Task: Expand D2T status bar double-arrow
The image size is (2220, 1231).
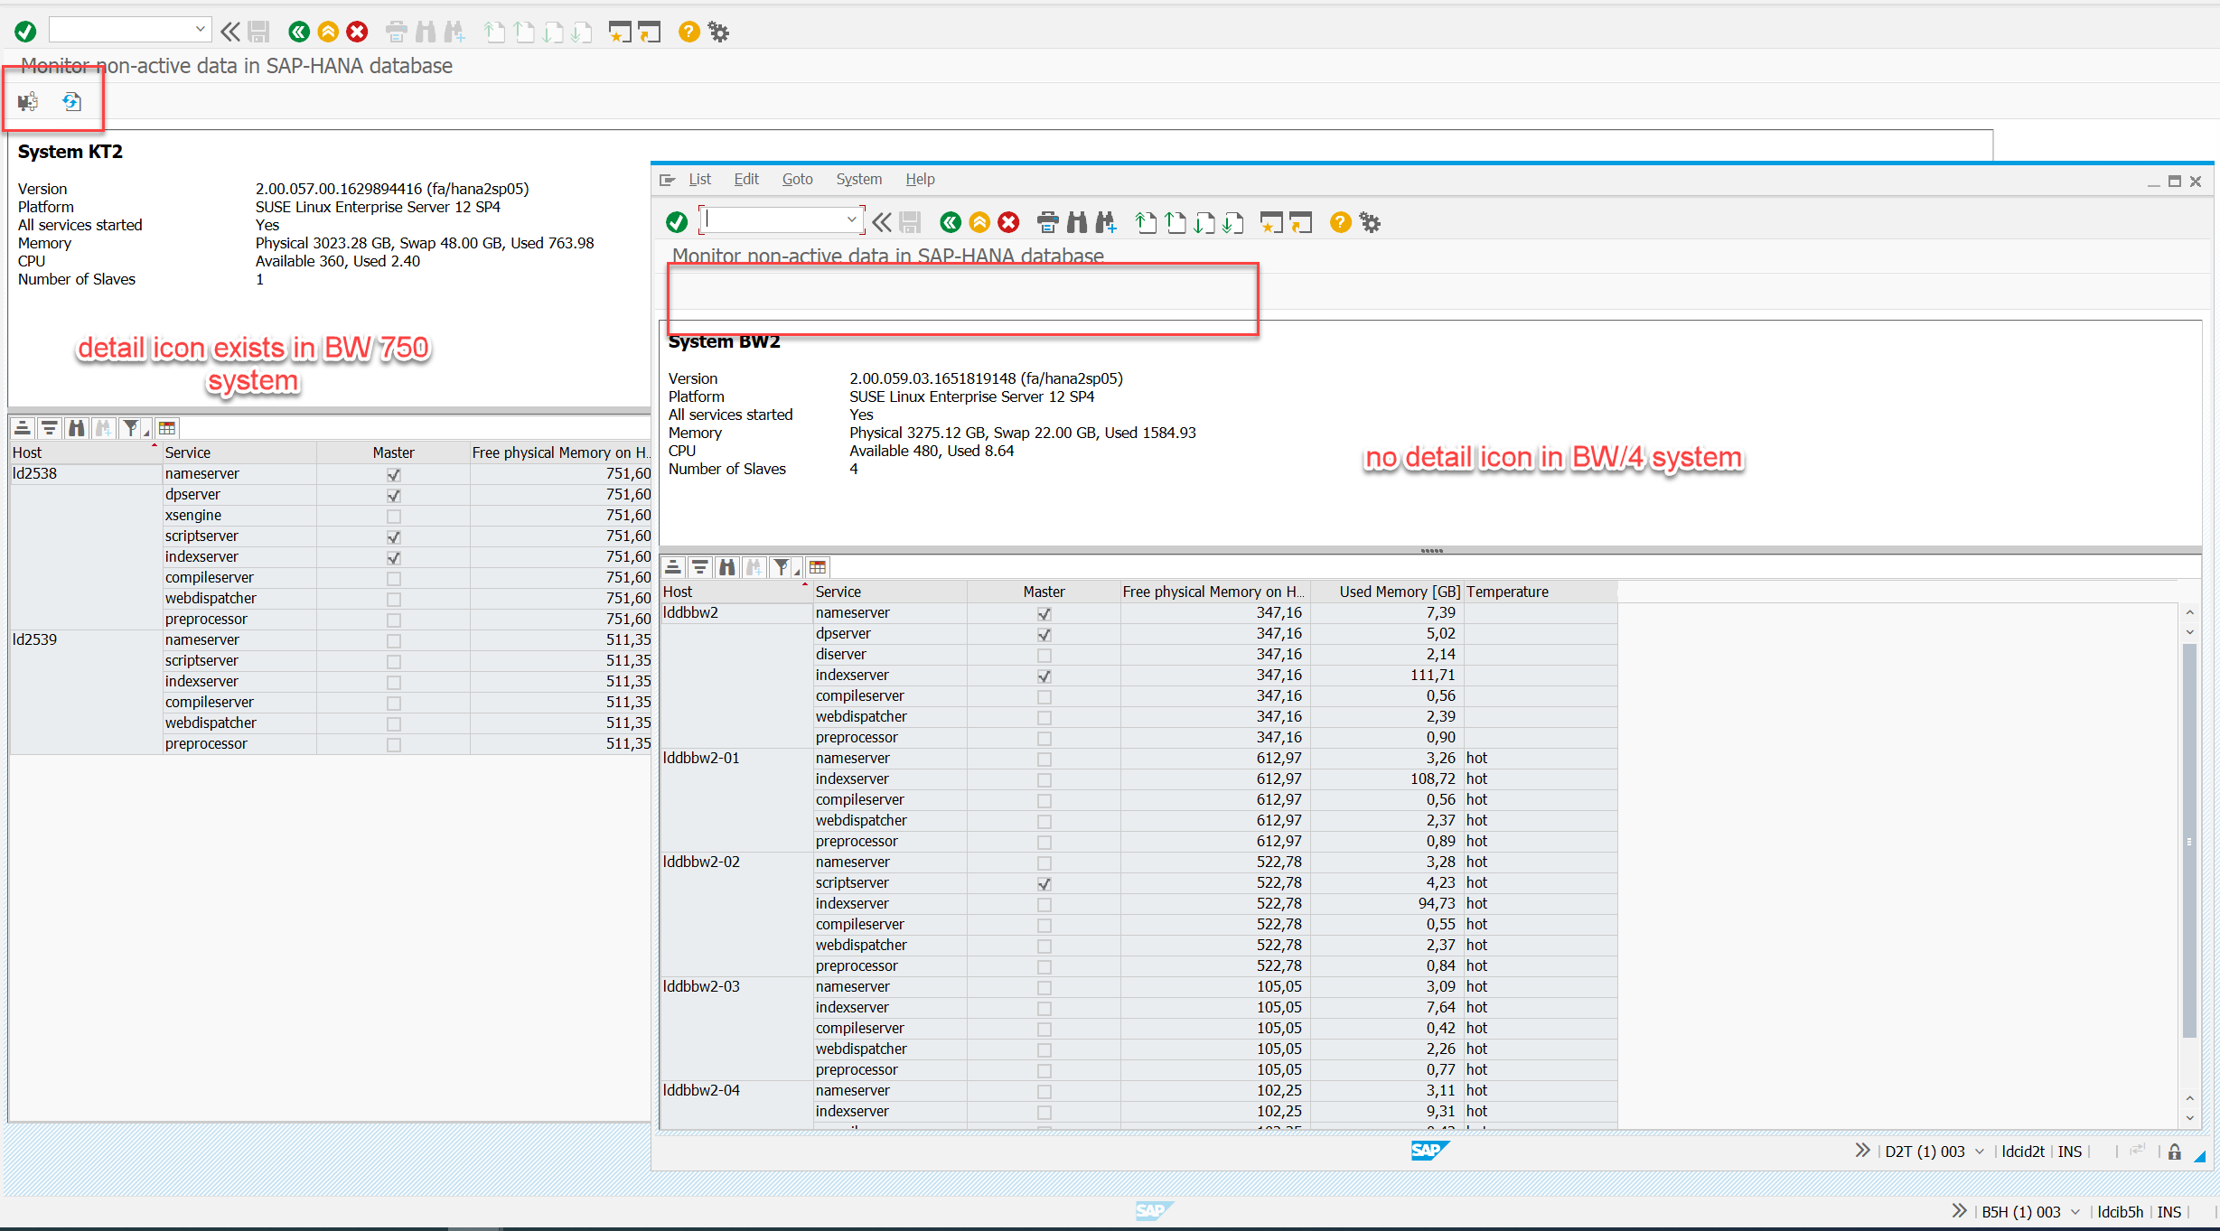Action: coord(1862,1151)
